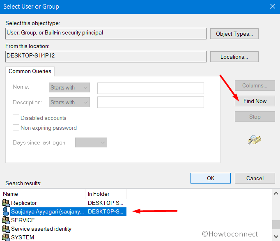Image resolution: width=280 pixels, height=241 pixels.
Task: Click the Object Types button
Action: tap(234, 34)
